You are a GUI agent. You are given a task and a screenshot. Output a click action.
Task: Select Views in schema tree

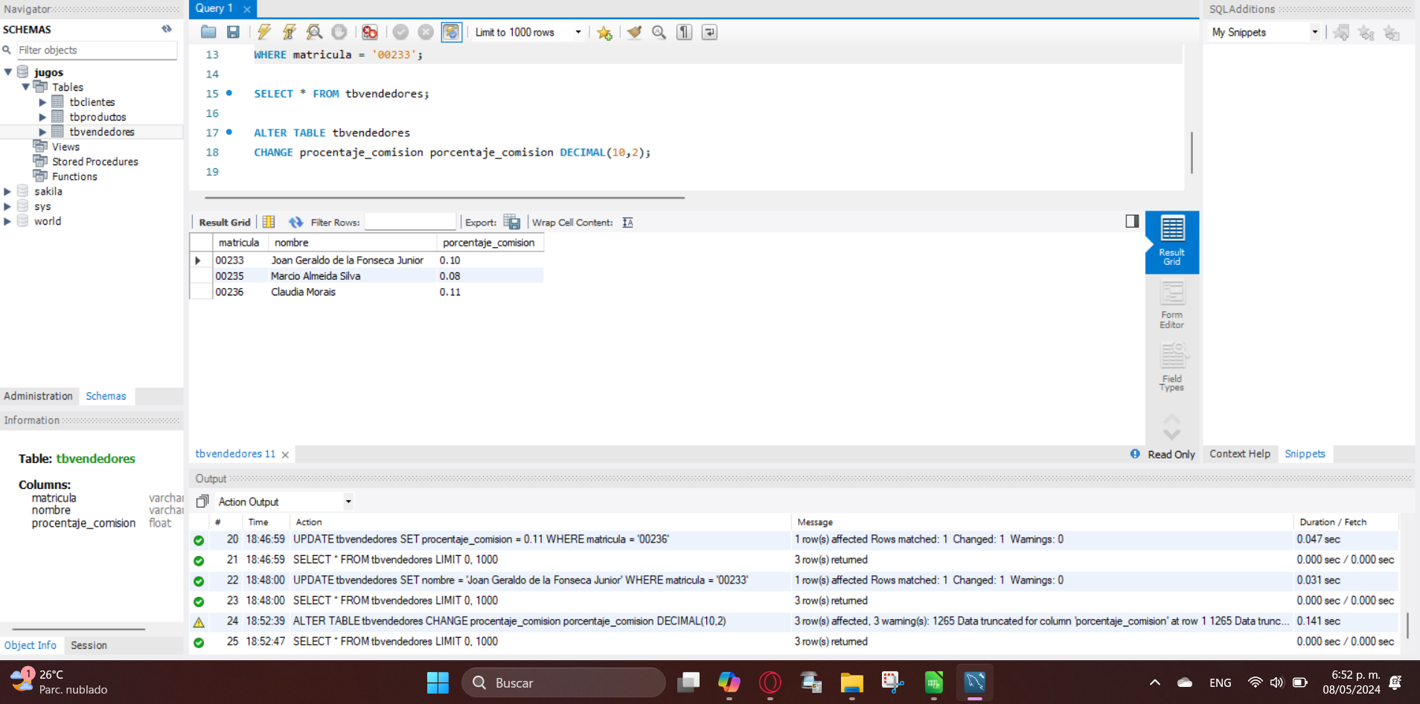coord(65,147)
